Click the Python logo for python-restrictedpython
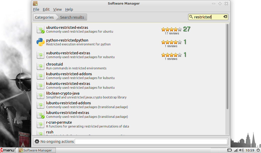 coord(41,42)
